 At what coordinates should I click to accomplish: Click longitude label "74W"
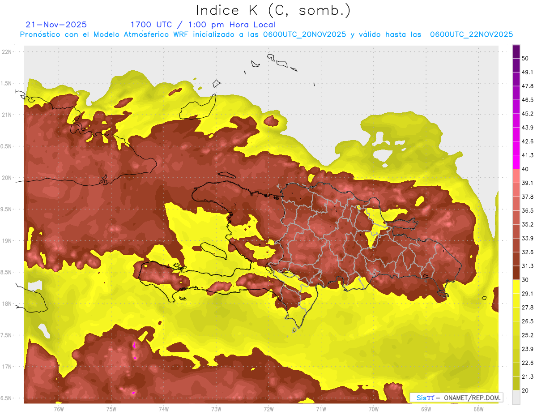164,409
